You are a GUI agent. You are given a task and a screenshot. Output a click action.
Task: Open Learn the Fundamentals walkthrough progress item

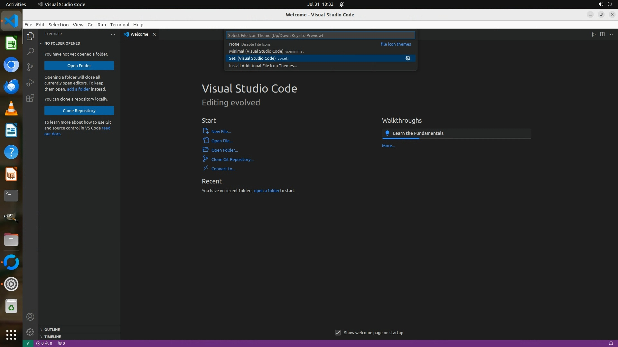pos(456,133)
